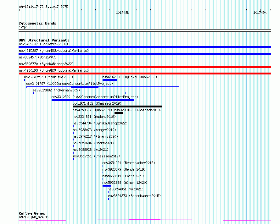Image resolution: width=280 pixels, height=224 pixels.
Task: Open the RefSeq Genes track title
Action: pyautogui.click(x=32, y=213)
